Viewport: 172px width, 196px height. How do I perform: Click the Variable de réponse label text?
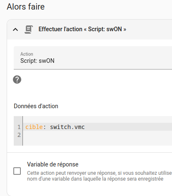point(53,164)
